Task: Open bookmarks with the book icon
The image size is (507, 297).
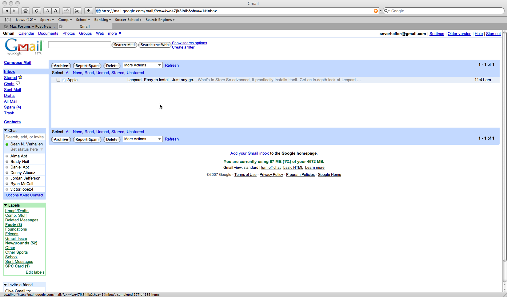Action: click(8, 20)
